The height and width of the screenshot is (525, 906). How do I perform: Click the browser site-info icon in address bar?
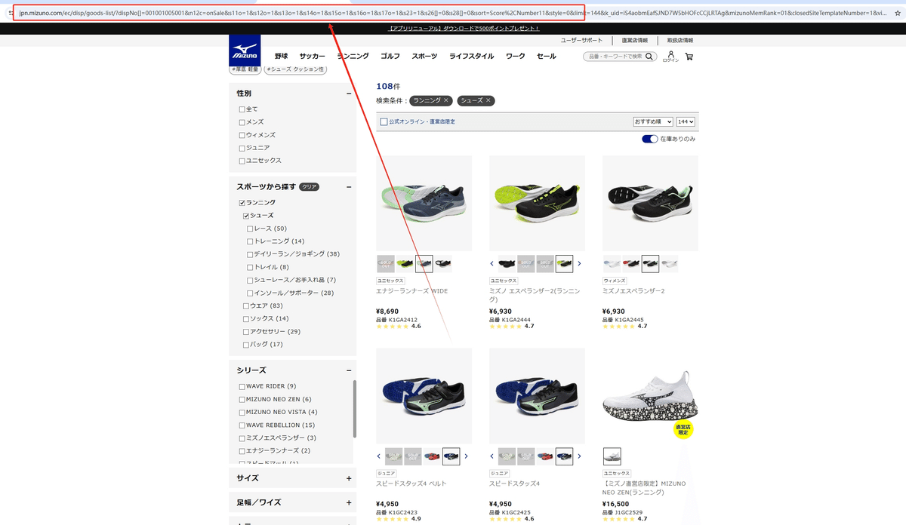(x=11, y=14)
